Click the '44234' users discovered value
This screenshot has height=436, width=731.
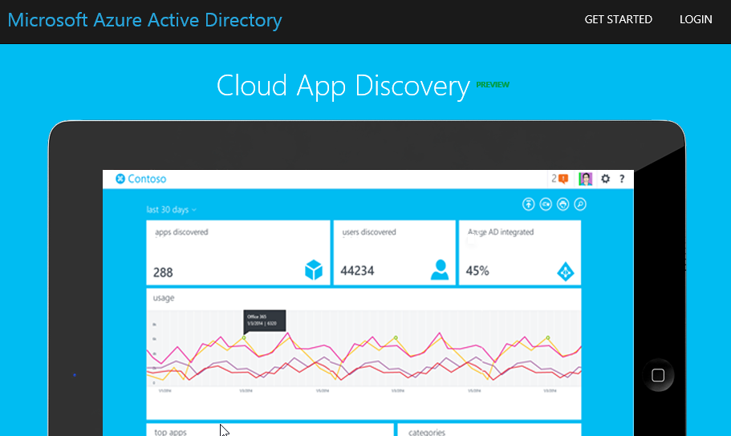click(357, 271)
